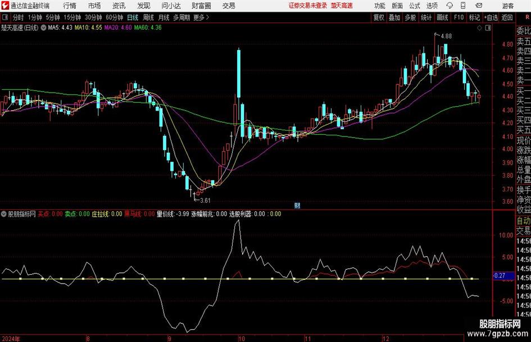Open the 市场 menu
The image size is (531, 342).
(x=94, y=6)
